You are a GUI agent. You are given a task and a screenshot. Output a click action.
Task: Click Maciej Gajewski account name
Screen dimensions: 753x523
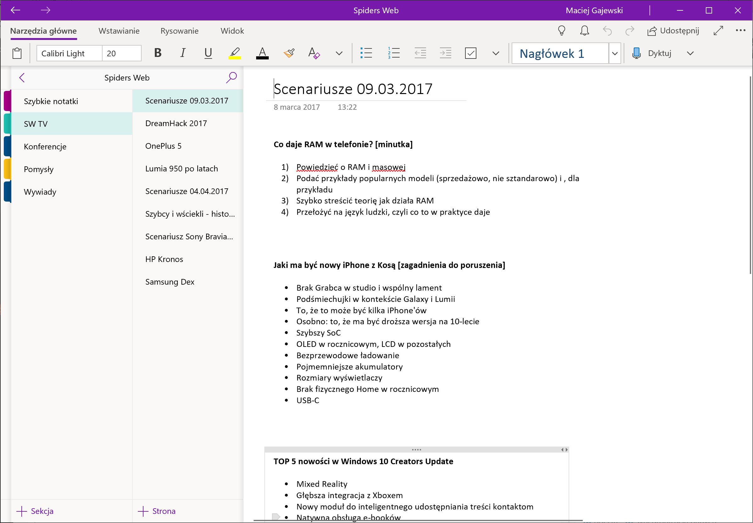click(594, 10)
